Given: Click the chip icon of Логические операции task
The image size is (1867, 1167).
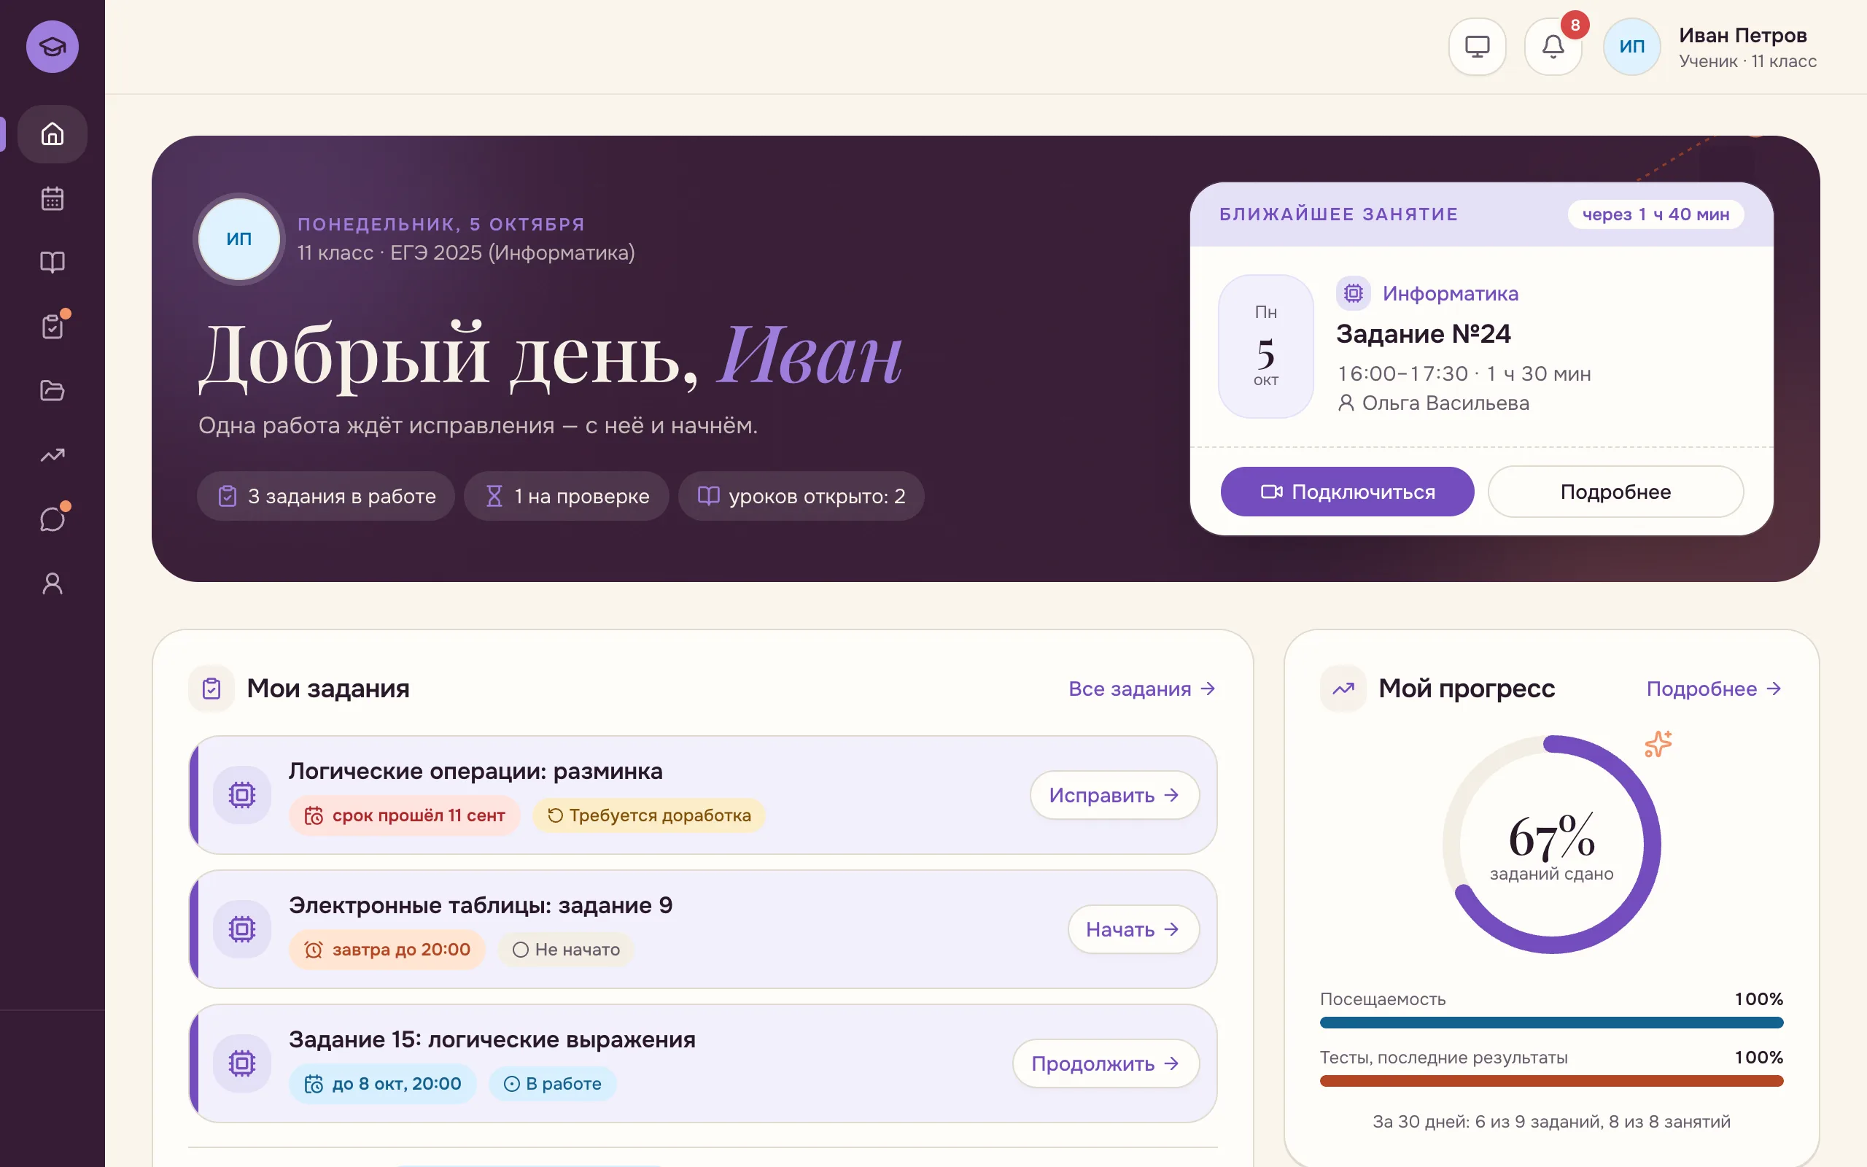Looking at the screenshot, I should tap(241, 795).
